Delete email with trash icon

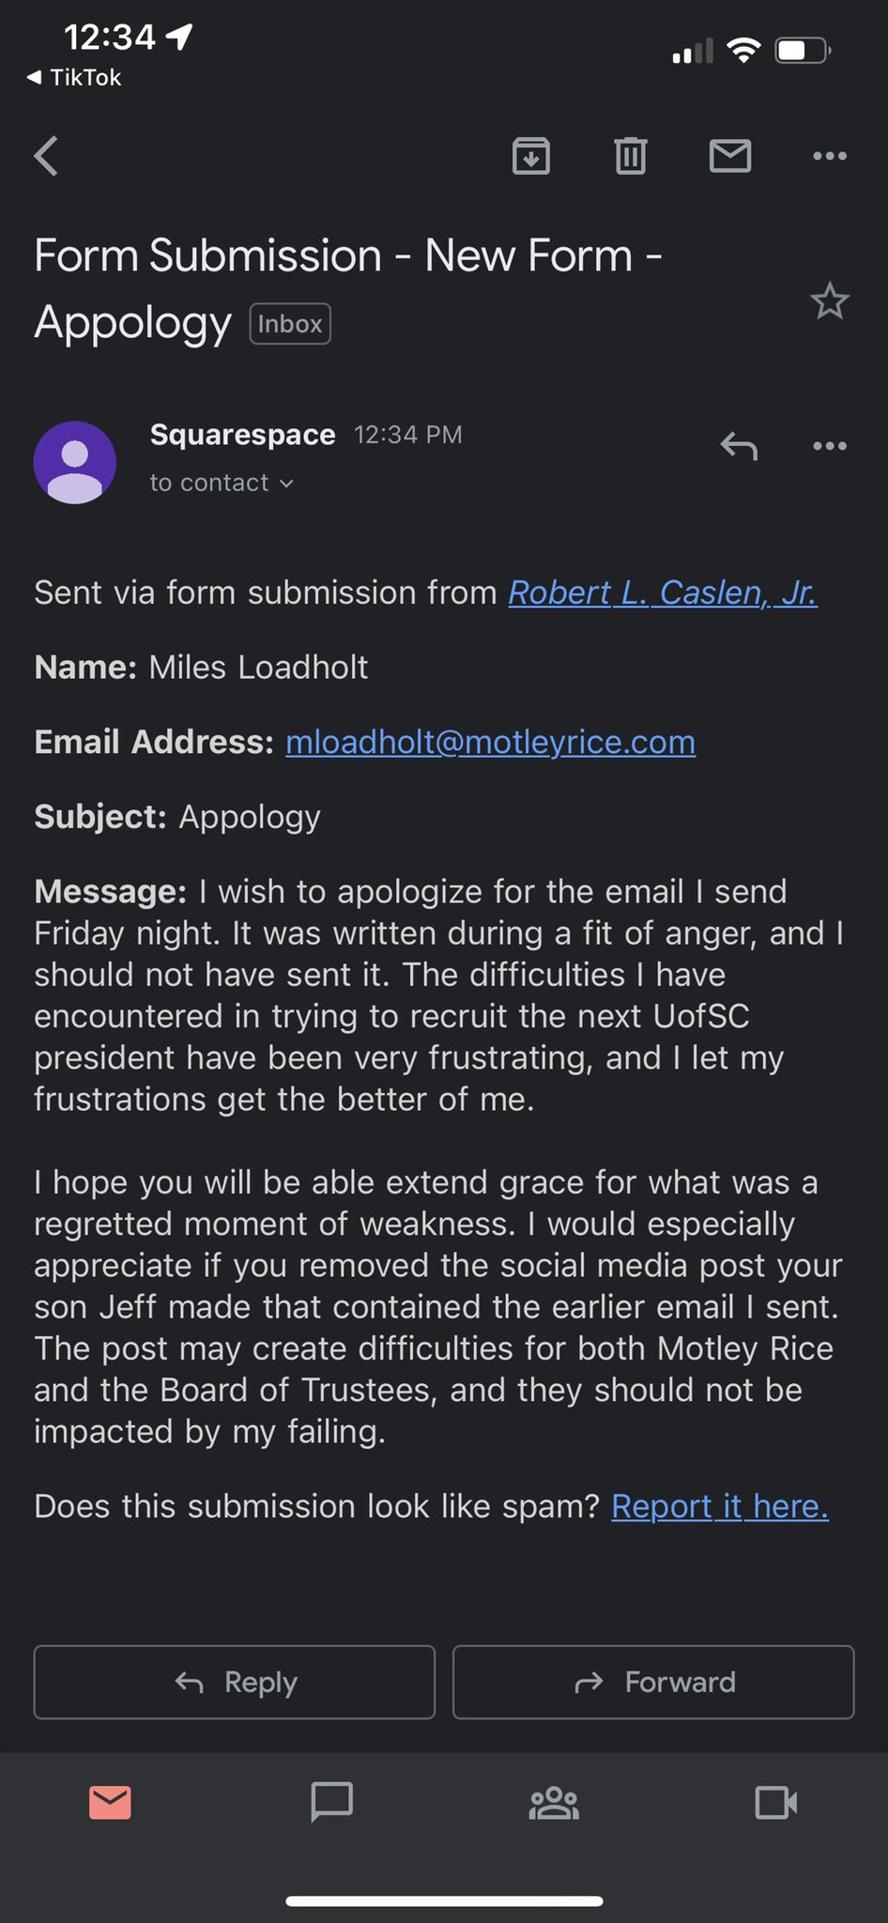[631, 156]
